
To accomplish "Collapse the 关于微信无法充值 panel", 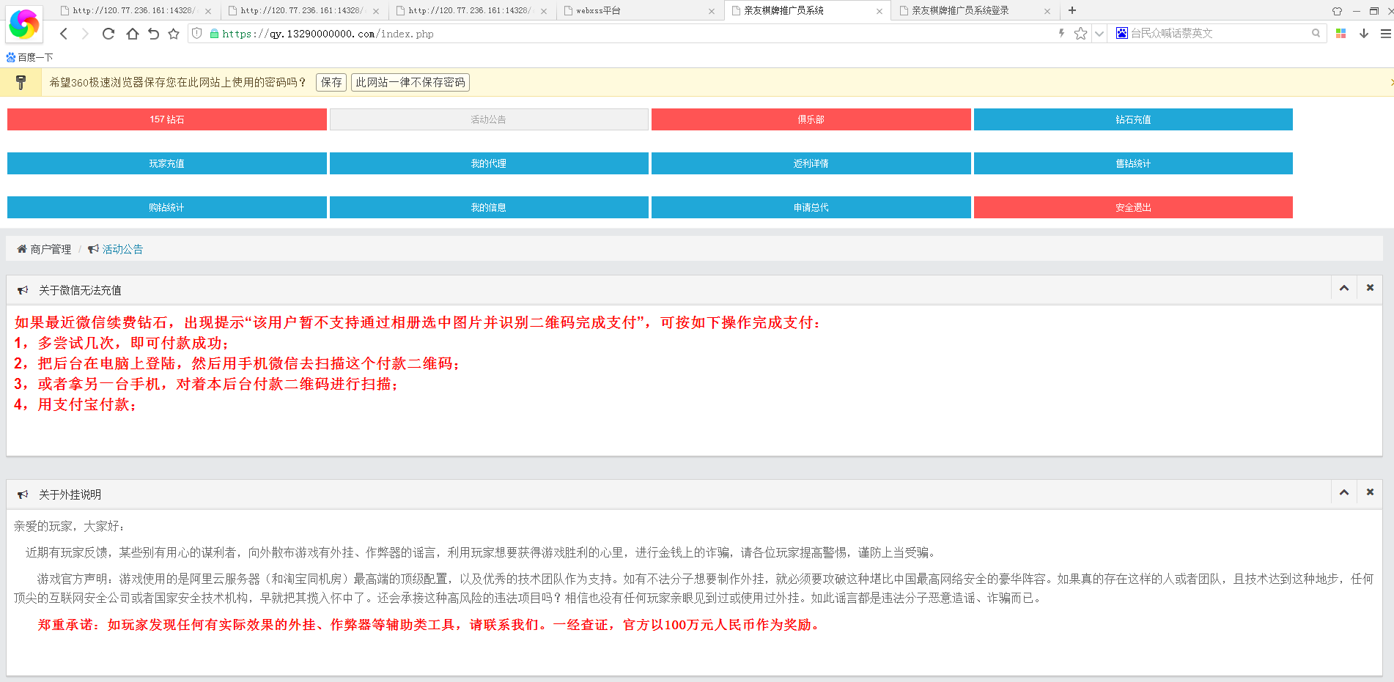I will click(1344, 288).
